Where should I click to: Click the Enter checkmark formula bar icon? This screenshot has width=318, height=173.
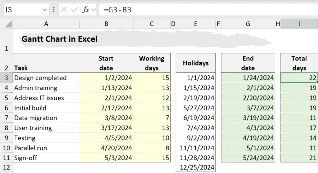click(x=75, y=10)
